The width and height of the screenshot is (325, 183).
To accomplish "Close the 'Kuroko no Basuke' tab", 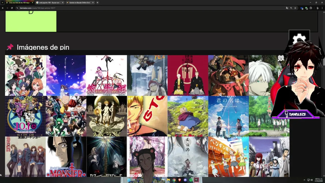I will (93, 3).
